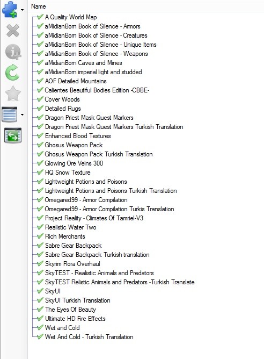Select SkyTEST Relistic Animals and Predators -Turkish Translate
Image resolution: width=264 pixels, height=359 pixels.
pyautogui.click(x=120, y=282)
